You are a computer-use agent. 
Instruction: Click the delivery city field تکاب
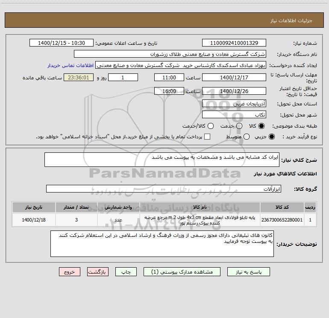coord(234,115)
